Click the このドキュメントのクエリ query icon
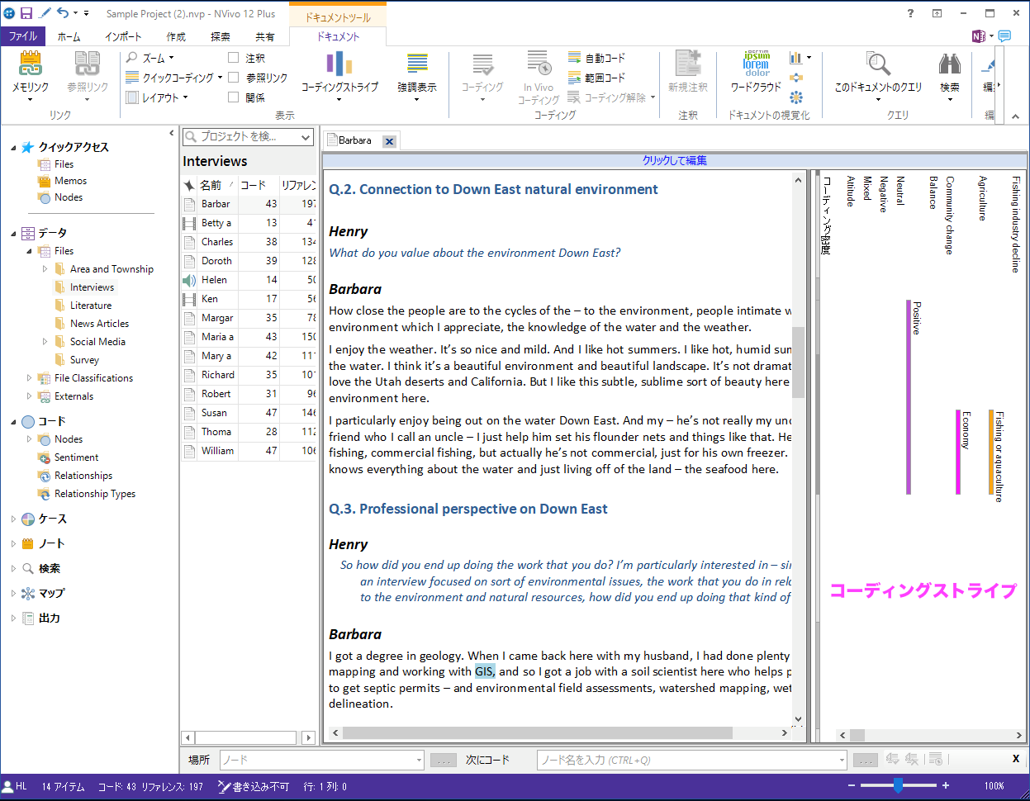 coord(878,64)
